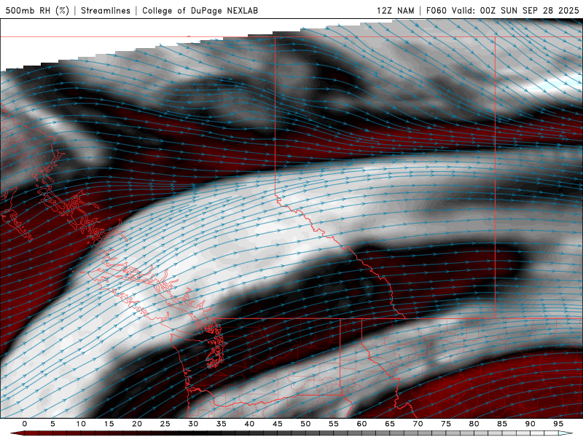Screen dimensions: 583x437
Task: Click the 55 value on the color scale
Action: pos(334,424)
